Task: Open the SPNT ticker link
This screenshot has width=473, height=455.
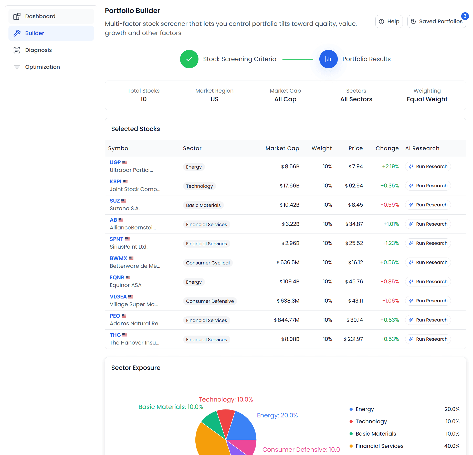Action: 117,239
